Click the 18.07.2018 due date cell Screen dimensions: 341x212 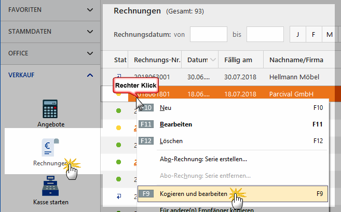240,94
